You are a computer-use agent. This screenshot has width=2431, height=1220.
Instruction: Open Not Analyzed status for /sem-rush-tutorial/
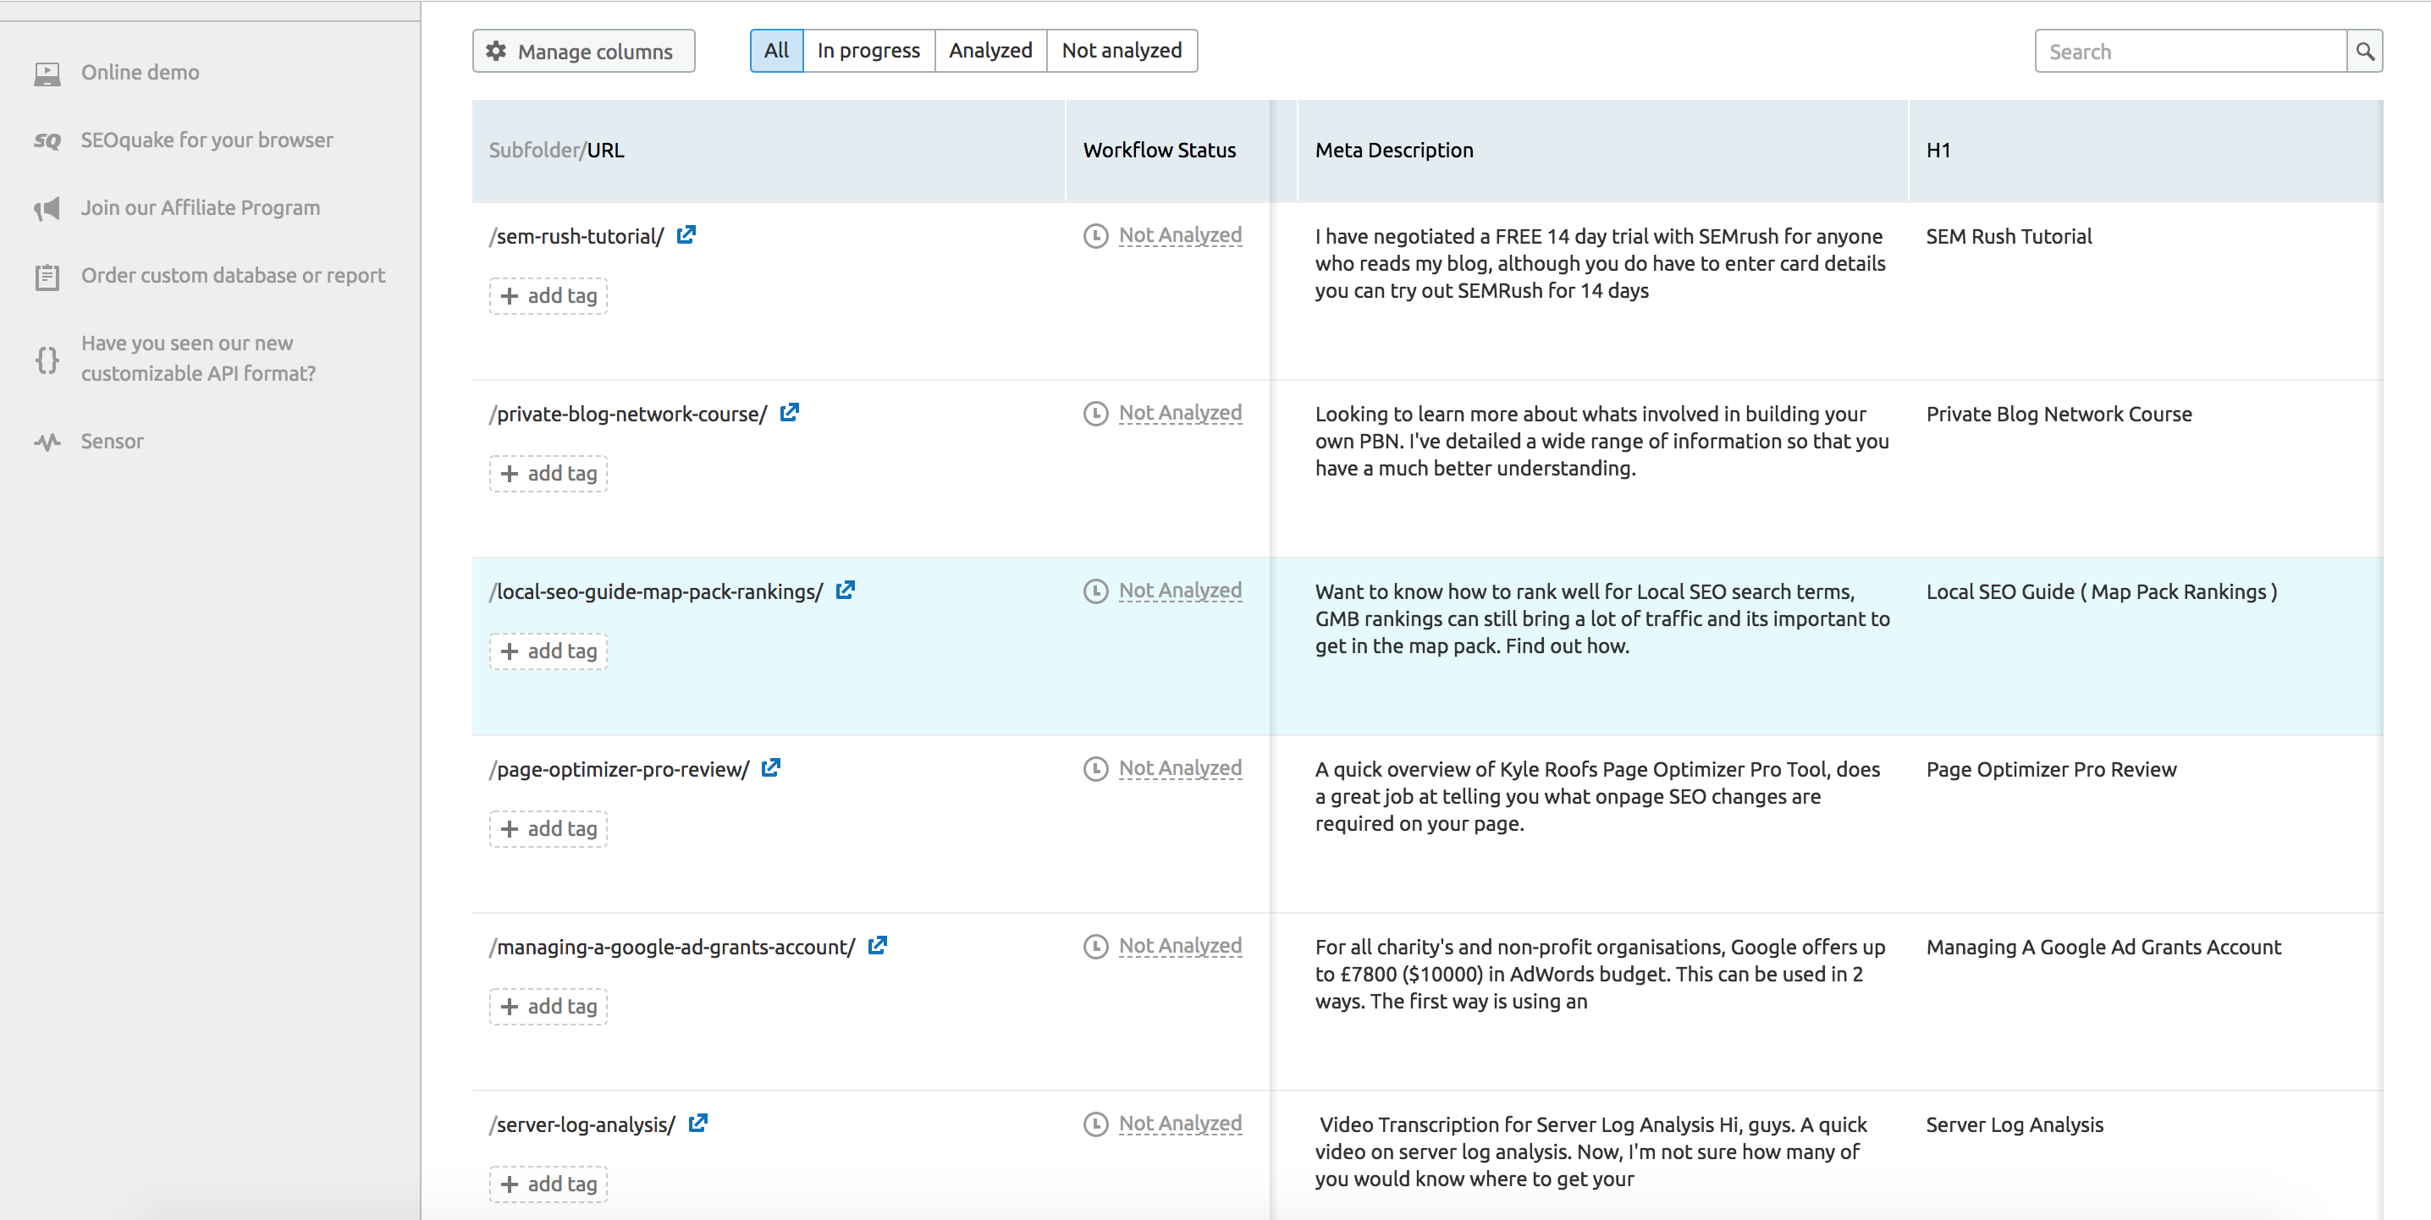(1180, 235)
